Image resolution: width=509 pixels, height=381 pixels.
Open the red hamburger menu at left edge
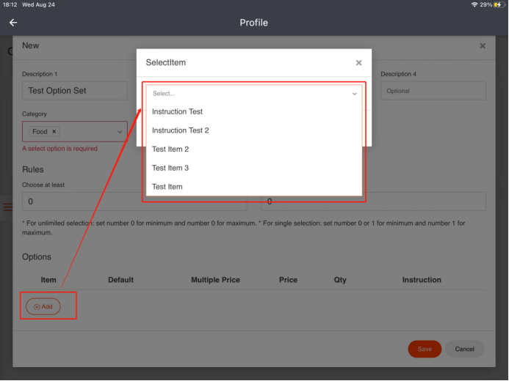7,207
